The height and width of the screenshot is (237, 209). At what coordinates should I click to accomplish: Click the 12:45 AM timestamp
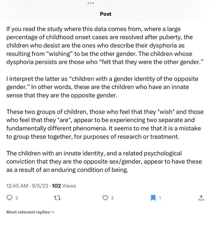[17, 186]
